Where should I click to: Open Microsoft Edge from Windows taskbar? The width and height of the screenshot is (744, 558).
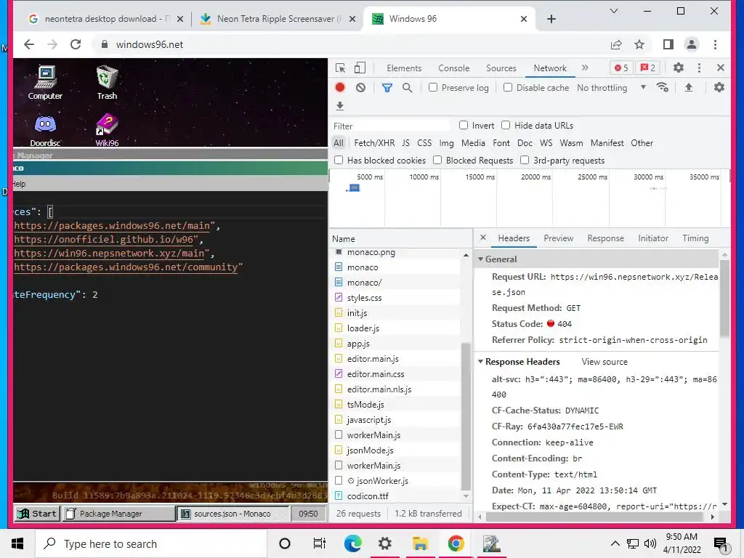tap(352, 543)
